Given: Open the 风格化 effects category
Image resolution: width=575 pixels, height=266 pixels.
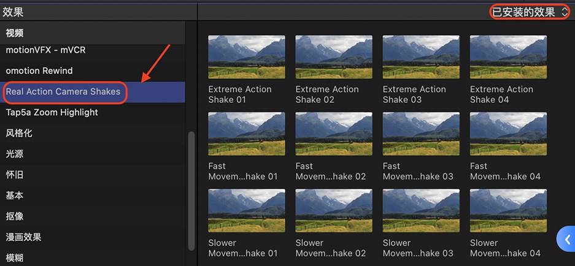Looking at the screenshot, I should click(x=19, y=133).
